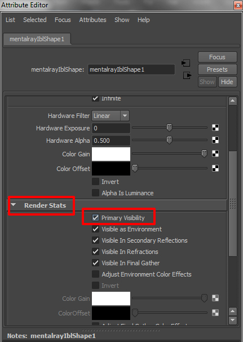
Task: Open the Hardware Filter dropdown
Action: (111, 116)
